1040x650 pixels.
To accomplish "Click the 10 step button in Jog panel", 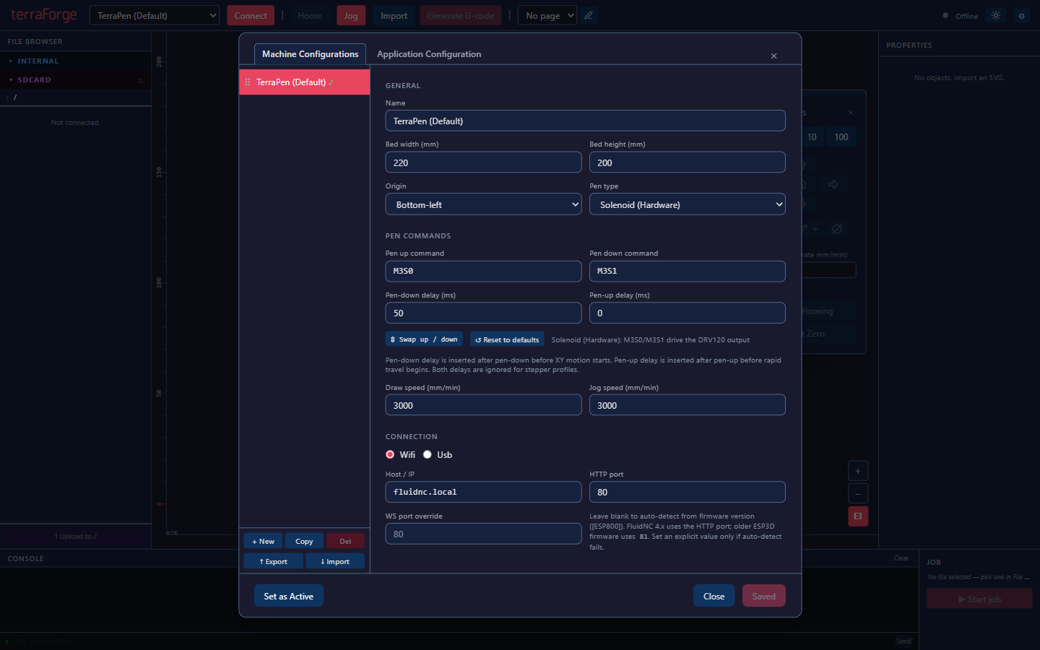I will click(812, 137).
